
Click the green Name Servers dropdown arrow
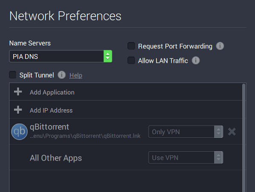click(x=108, y=56)
